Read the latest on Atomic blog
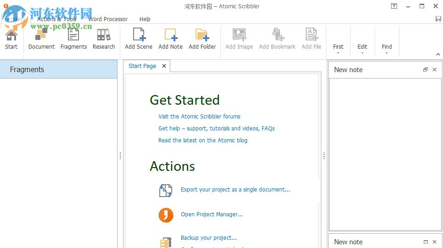This screenshot has height=248, width=443. [203, 140]
